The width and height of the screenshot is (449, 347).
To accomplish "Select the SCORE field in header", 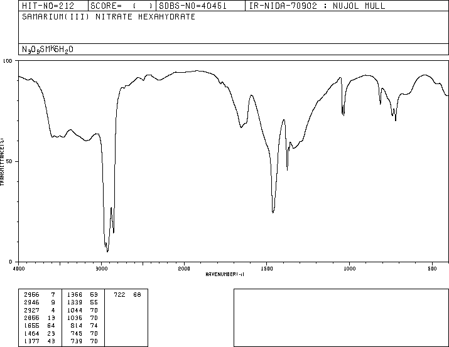I will click(122, 6).
